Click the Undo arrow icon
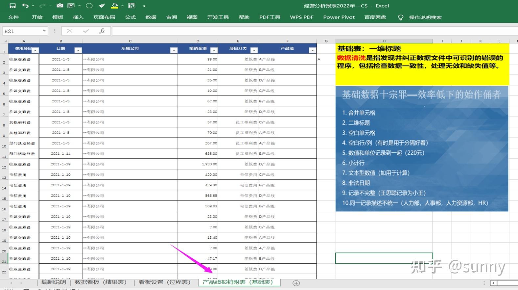Screen dimensions: 518x290 pyautogui.click(x=25, y=6)
